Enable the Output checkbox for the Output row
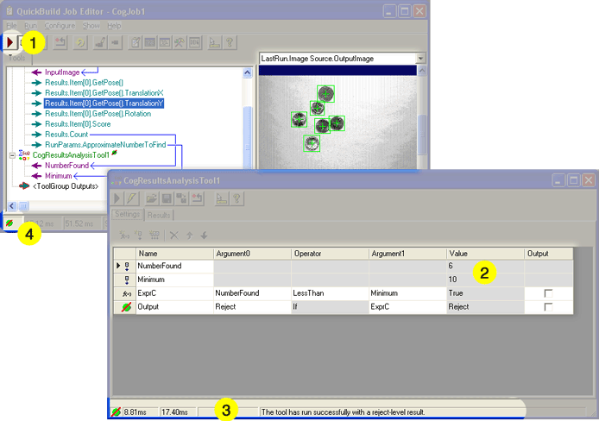This screenshot has height=421, width=599. point(548,307)
